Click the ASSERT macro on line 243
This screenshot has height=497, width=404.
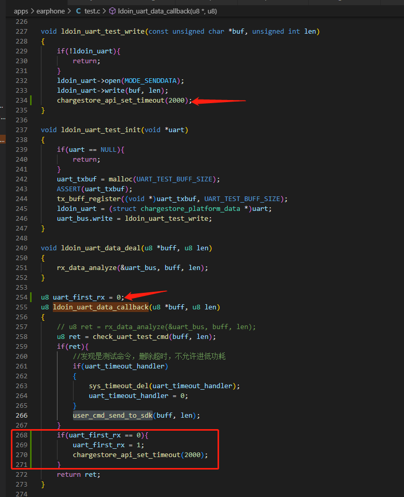pyautogui.click(x=69, y=189)
